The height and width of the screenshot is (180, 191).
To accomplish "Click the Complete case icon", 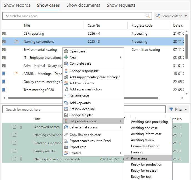I will (66, 64).
